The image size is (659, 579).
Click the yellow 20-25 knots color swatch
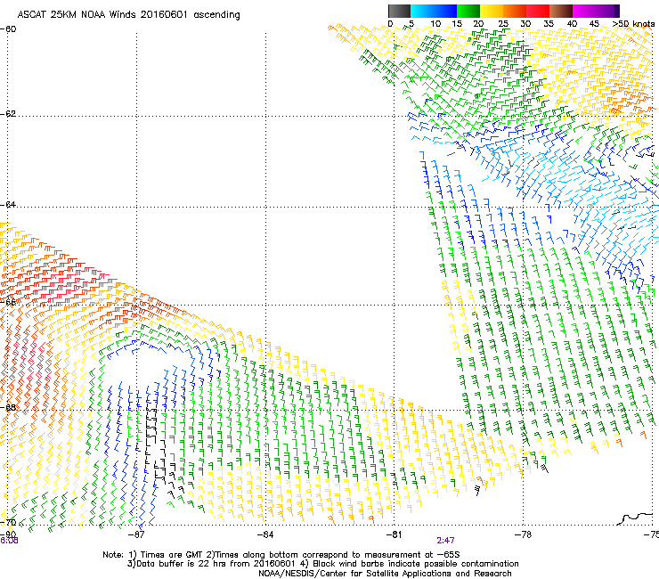tap(492, 11)
